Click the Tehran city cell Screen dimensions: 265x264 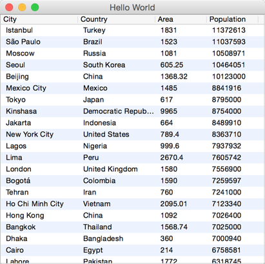[17, 193]
